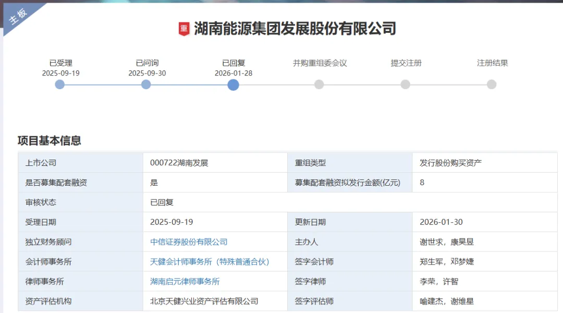The height and width of the screenshot is (313, 563).
Task: Click the 独立财务顾问 label
Action: pos(48,242)
